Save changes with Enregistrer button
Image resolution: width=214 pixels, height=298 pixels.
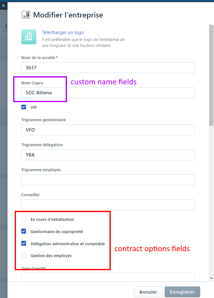182,292
